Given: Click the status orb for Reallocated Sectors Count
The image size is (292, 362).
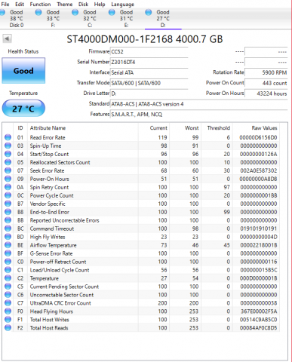Looking at the screenshot, I should (8, 162).
